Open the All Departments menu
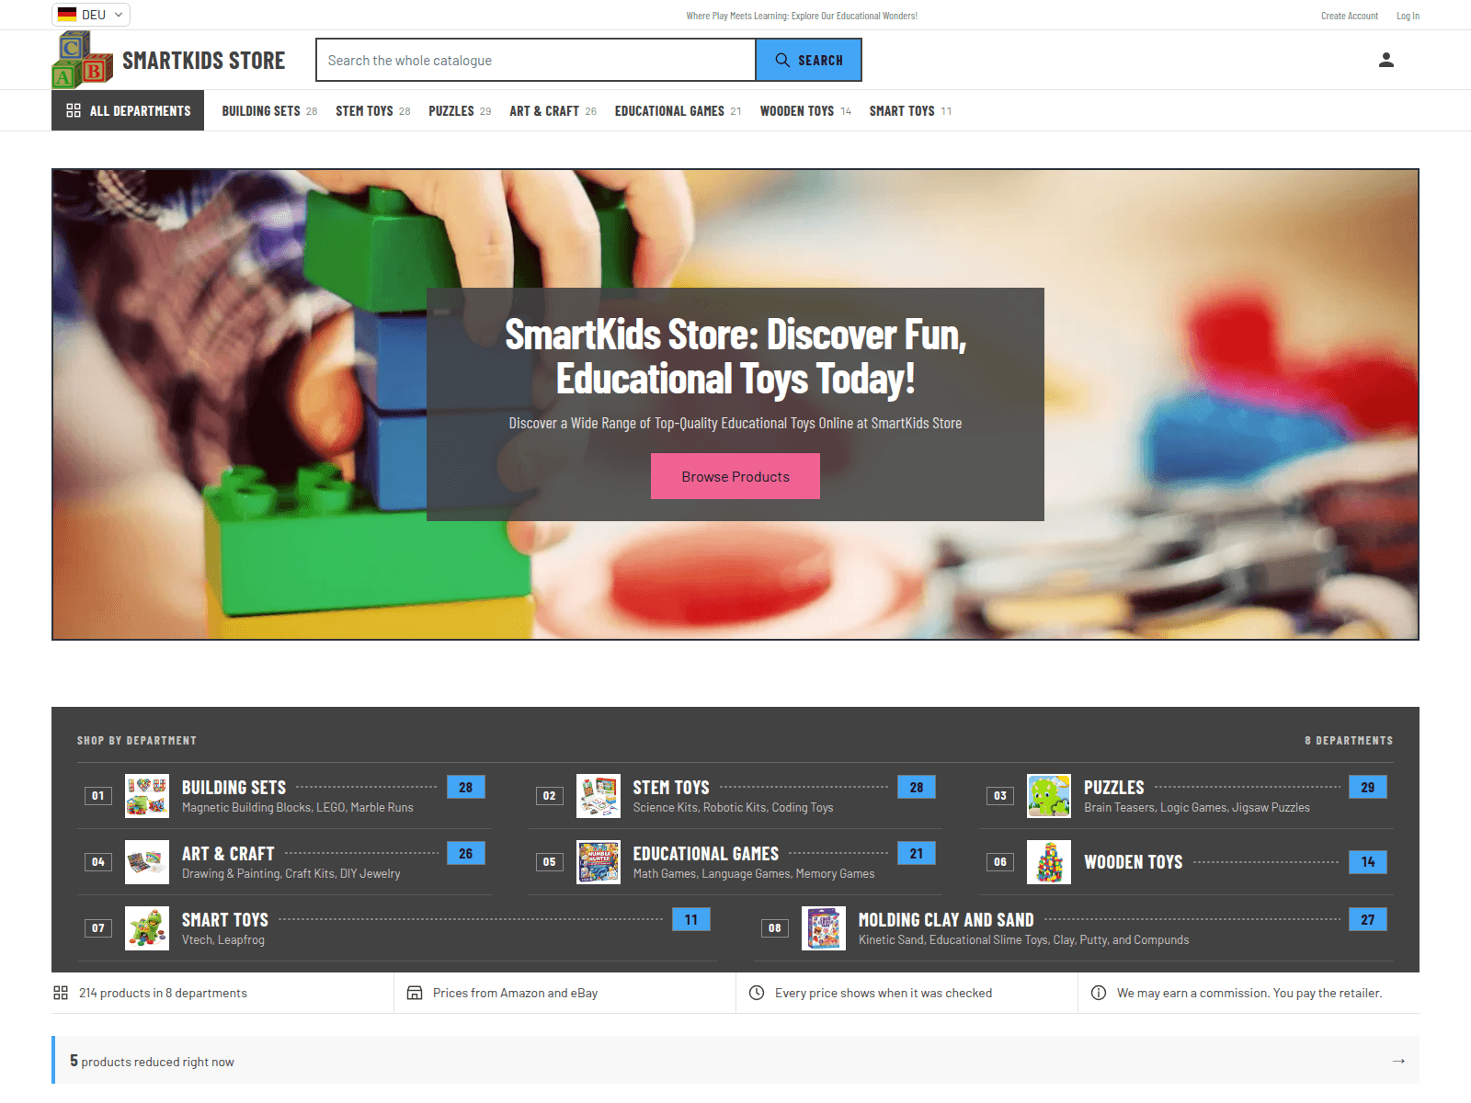This screenshot has height=1103, width=1471. point(128,110)
